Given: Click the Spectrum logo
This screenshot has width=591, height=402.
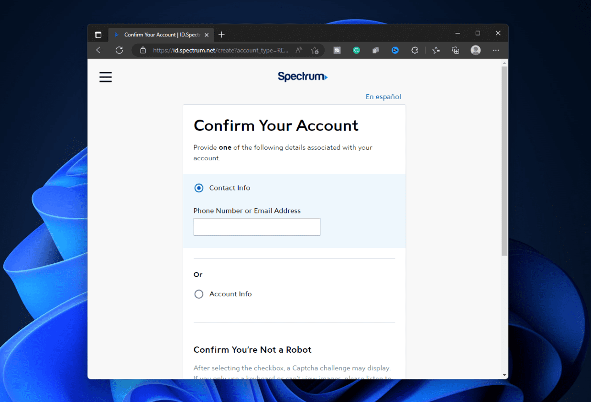Looking at the screenshot, I should point(302,77).
